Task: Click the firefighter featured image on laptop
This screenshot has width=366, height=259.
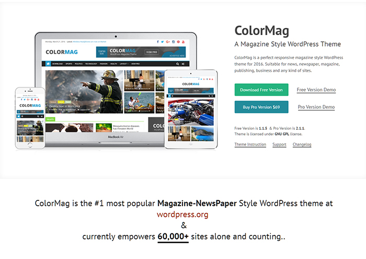Action: [x=84, y=92]
